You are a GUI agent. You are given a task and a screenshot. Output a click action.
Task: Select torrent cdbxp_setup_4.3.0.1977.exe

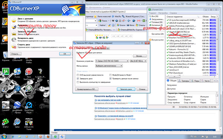click(x=180, y=40)
